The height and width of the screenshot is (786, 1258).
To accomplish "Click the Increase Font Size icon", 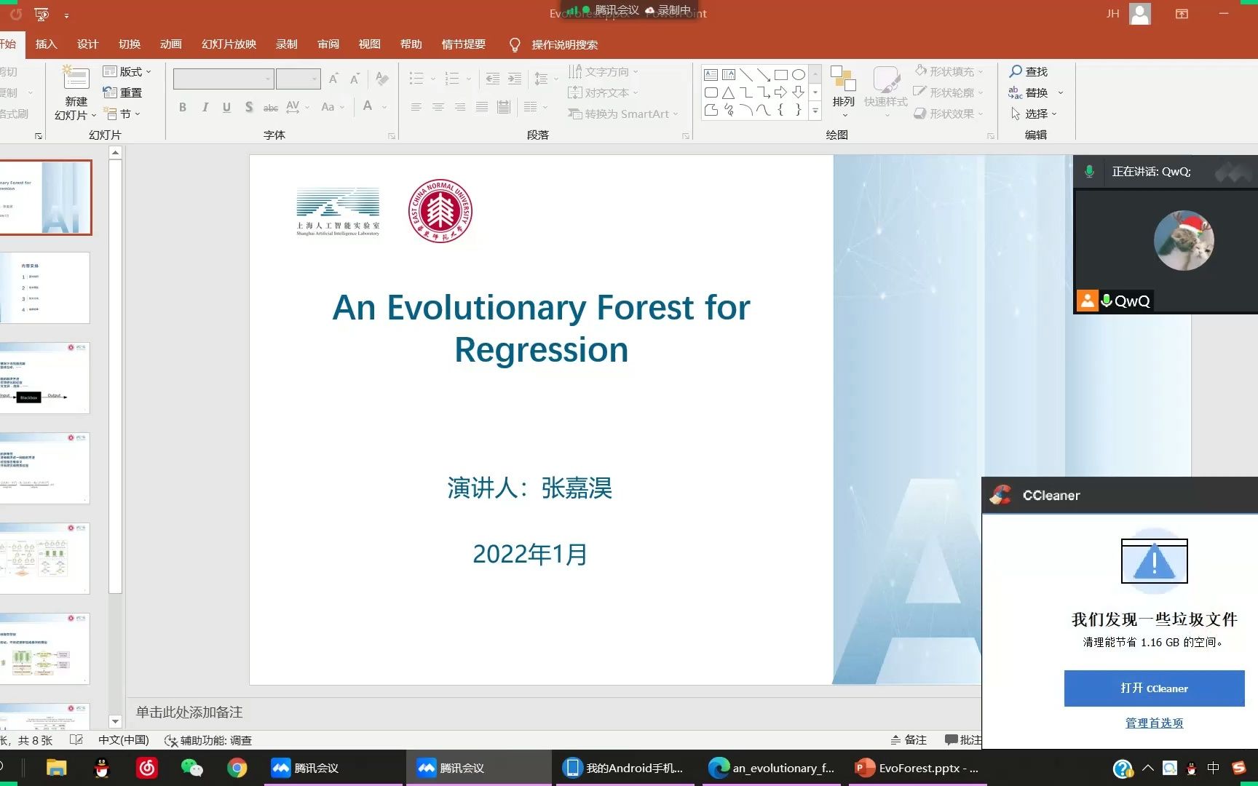I will pos(333,79).
